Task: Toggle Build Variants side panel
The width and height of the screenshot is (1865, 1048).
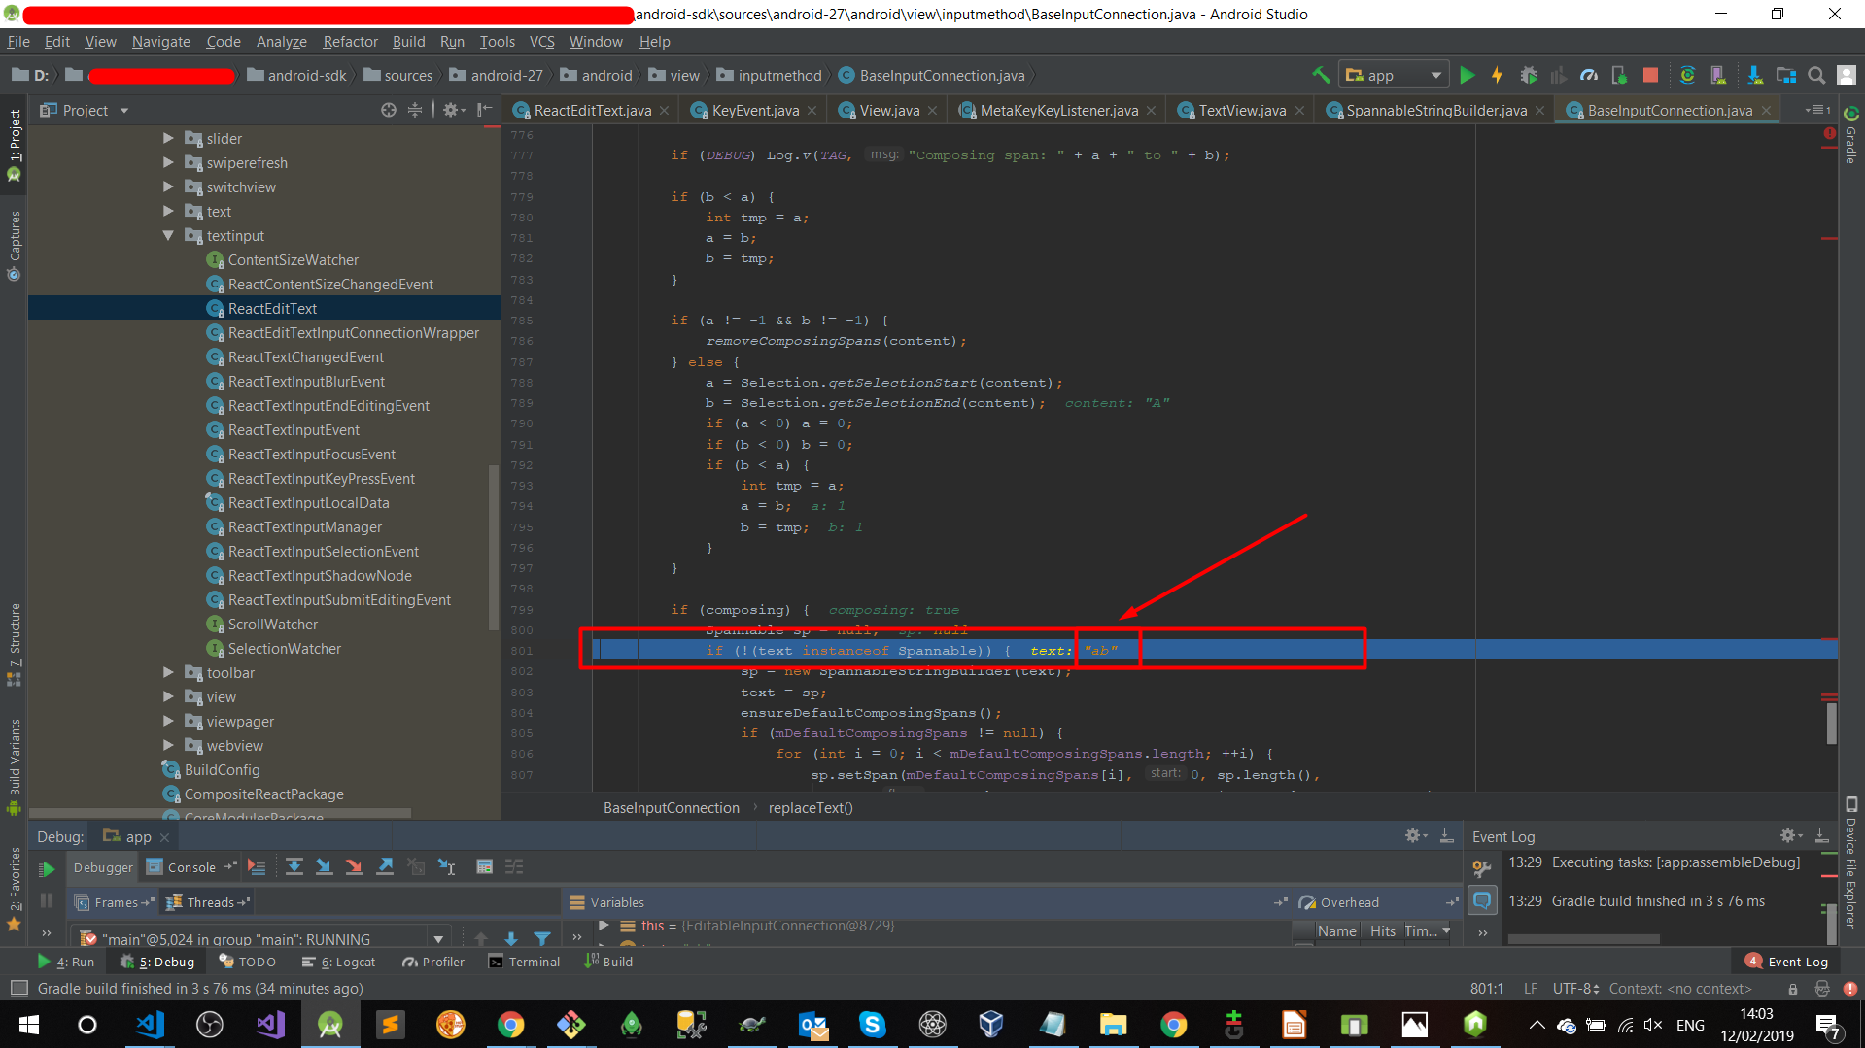Action: click(14, 767)
